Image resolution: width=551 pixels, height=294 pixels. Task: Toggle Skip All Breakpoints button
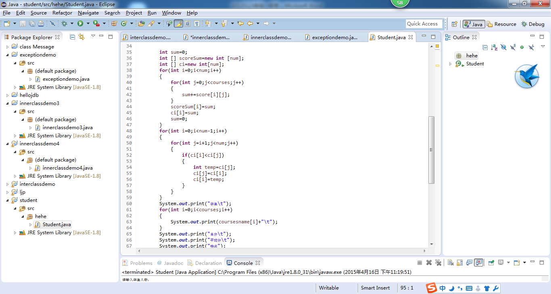pyautogui.click(x=52, y=23)
